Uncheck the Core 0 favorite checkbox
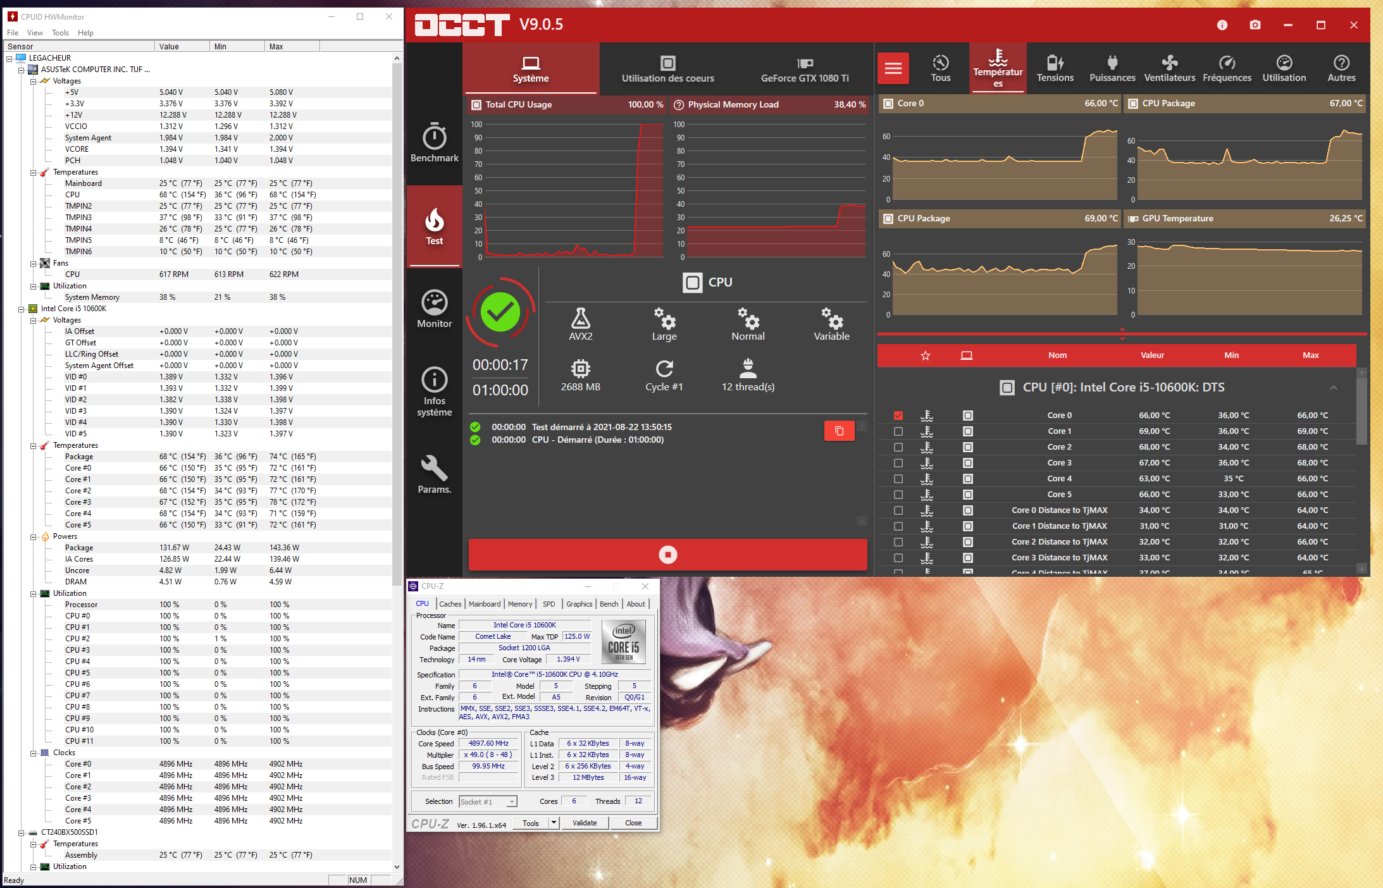This screenshot has width=1383, height=888. [898, 416]
